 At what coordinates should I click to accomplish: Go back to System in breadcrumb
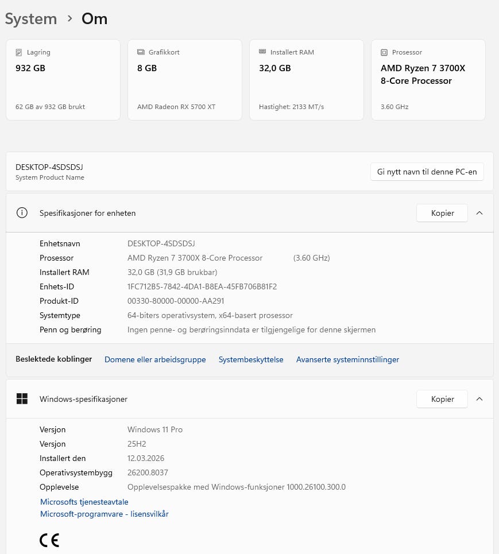31,19
